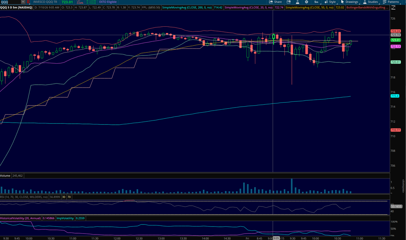Click the flask quick study icon

pyautogui.click(x=298, y=2)
